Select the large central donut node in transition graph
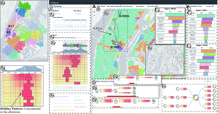 point(196,97)
